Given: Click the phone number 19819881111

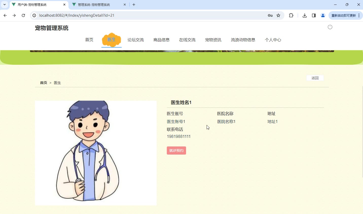Looking at the screenshot, I should [179, 136].
